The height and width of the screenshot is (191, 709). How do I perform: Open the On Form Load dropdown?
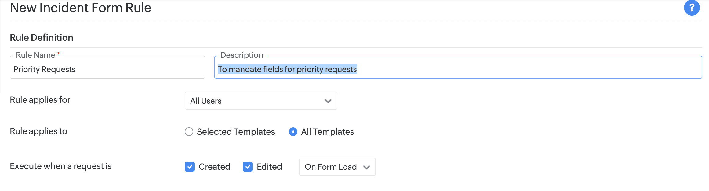click(337, 167)
